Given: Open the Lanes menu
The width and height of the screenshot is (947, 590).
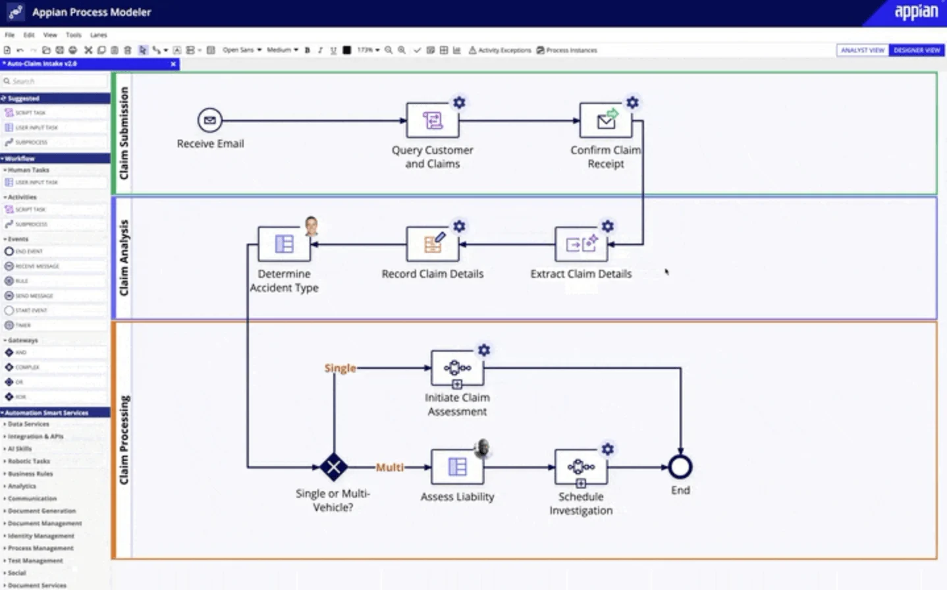Looking at the screenshot, I should pos(99,35).
